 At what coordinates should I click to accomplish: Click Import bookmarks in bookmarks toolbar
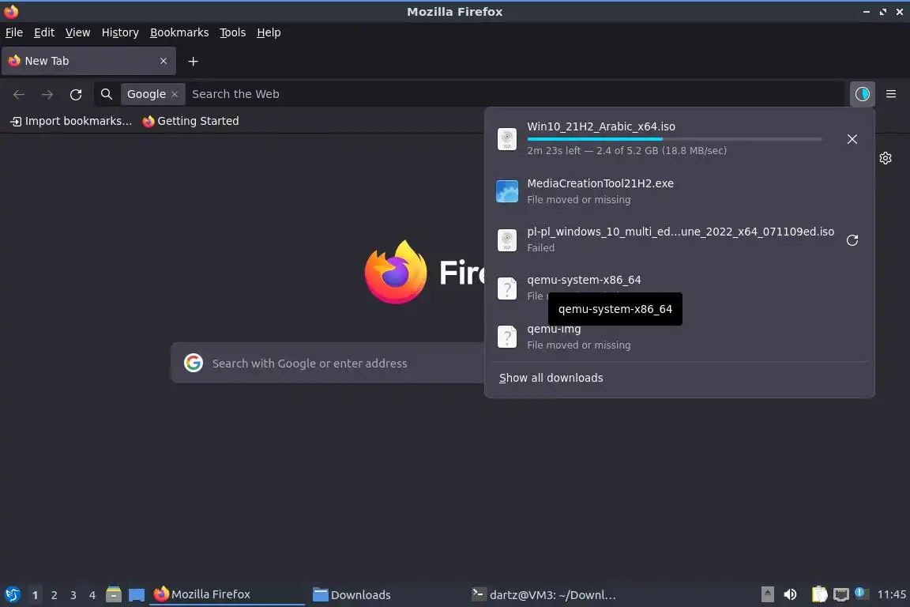(x=71, y=121)
